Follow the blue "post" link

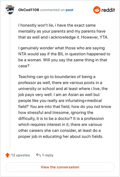[x=70, y=10]
